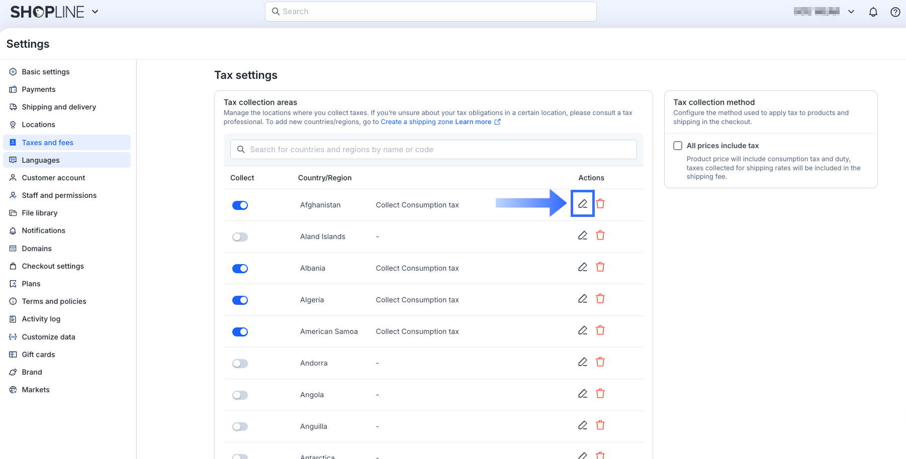Check the All prices include tax box

click(x=678, y=146)
